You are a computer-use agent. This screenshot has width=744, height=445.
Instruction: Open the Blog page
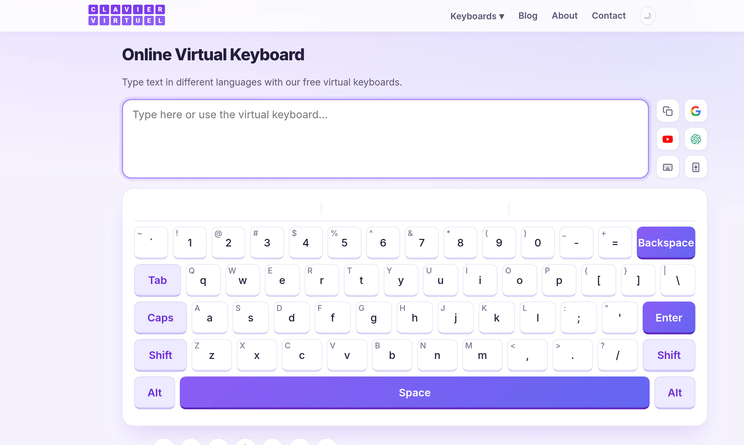point(528,16)
